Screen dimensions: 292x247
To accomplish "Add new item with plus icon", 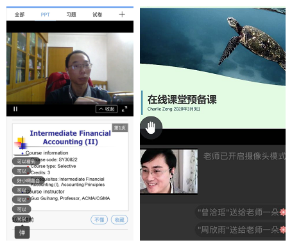I will (122, 14).
